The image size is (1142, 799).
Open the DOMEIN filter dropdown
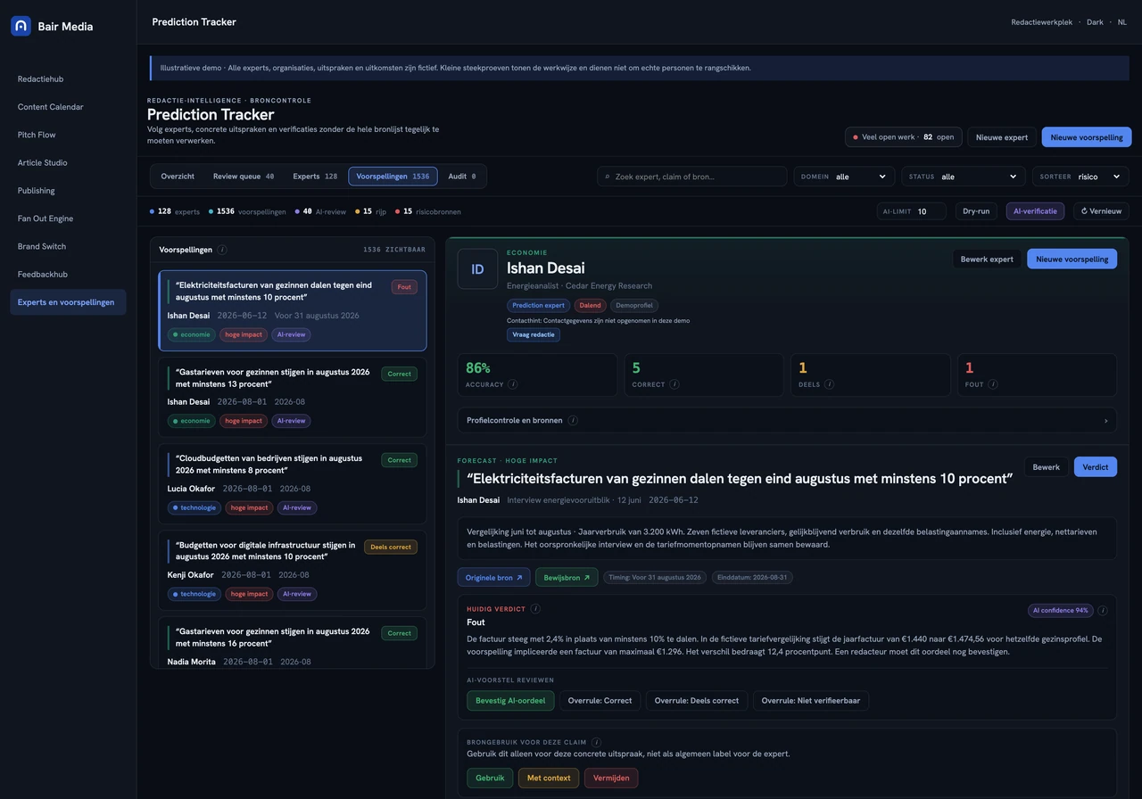point(844,177)
